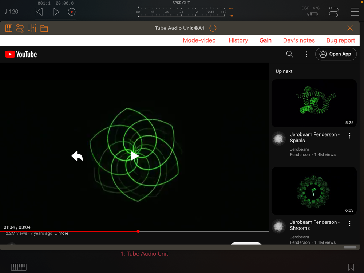This screenshot has height=273, width=364.
Task: Open options menu for Spirals video
Action: point(349,136)
